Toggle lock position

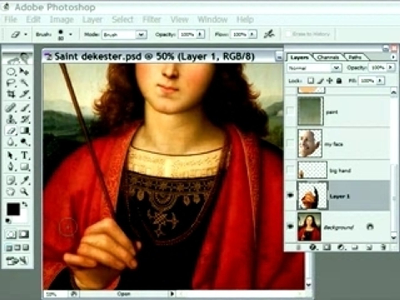point(330,81)
